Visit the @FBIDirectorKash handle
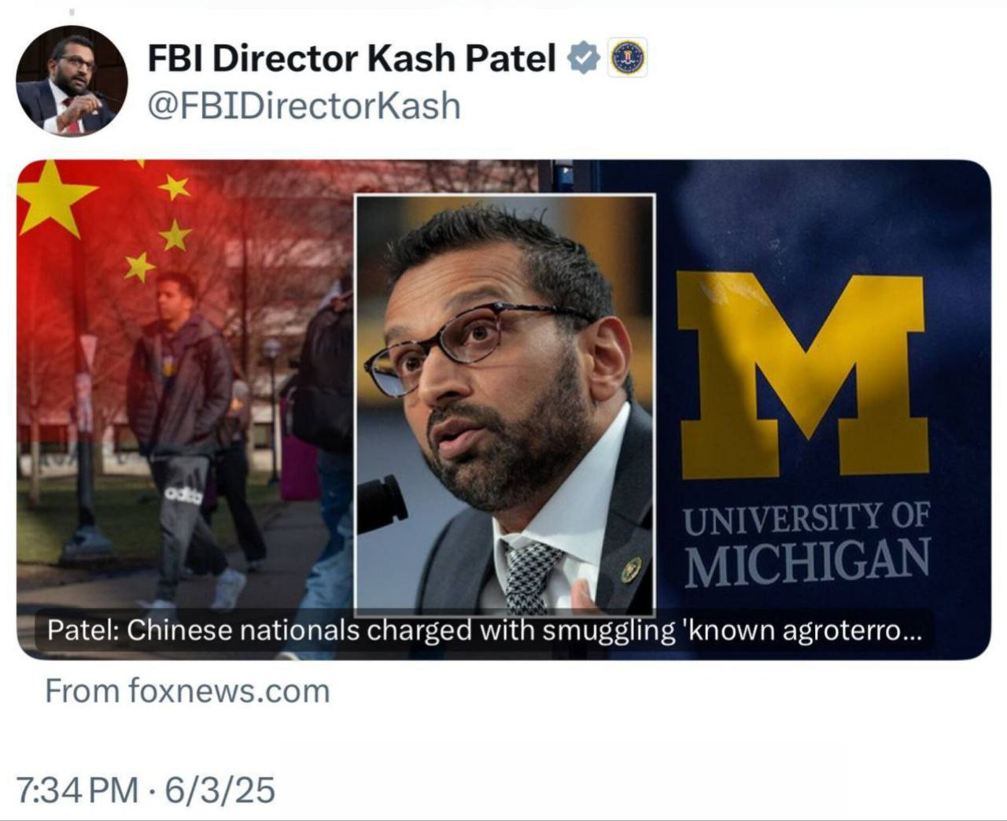The image size is (1007, 821). (304, 106)
